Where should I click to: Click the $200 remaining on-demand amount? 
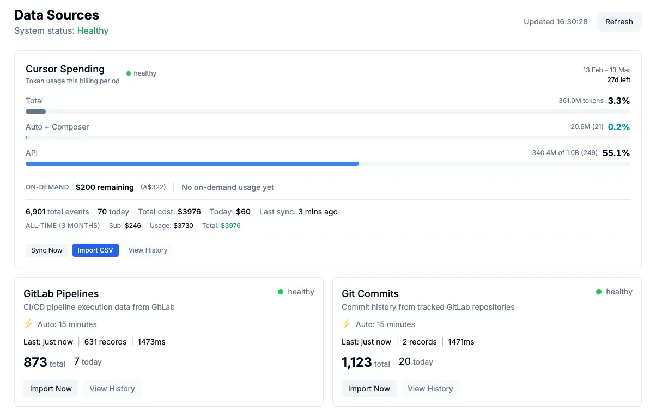pyautogui.click(x=105, y=187)
